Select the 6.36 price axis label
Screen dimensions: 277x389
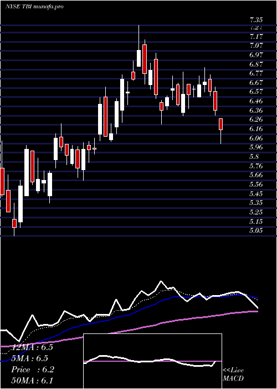pyautogui.click(x=256, y=111)
